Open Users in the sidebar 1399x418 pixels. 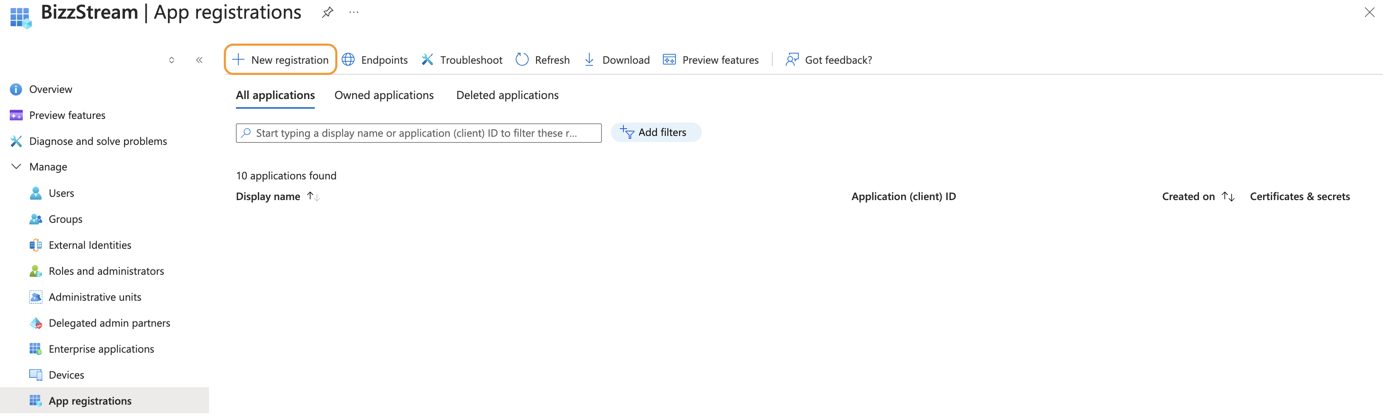(x=61, y=194)
